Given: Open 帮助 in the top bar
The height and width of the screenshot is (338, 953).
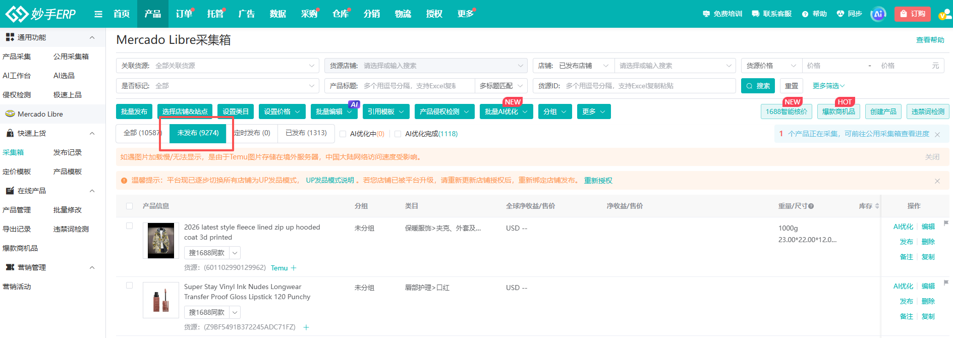Looking at the screenshot, I should [814, 14].
